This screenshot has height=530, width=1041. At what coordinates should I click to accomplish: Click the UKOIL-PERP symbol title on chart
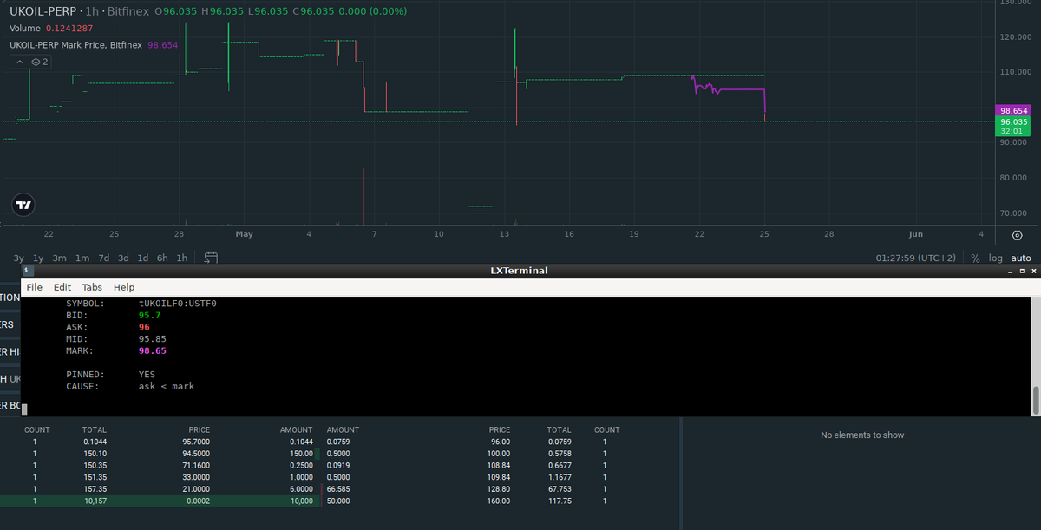[x=43, y=11]
